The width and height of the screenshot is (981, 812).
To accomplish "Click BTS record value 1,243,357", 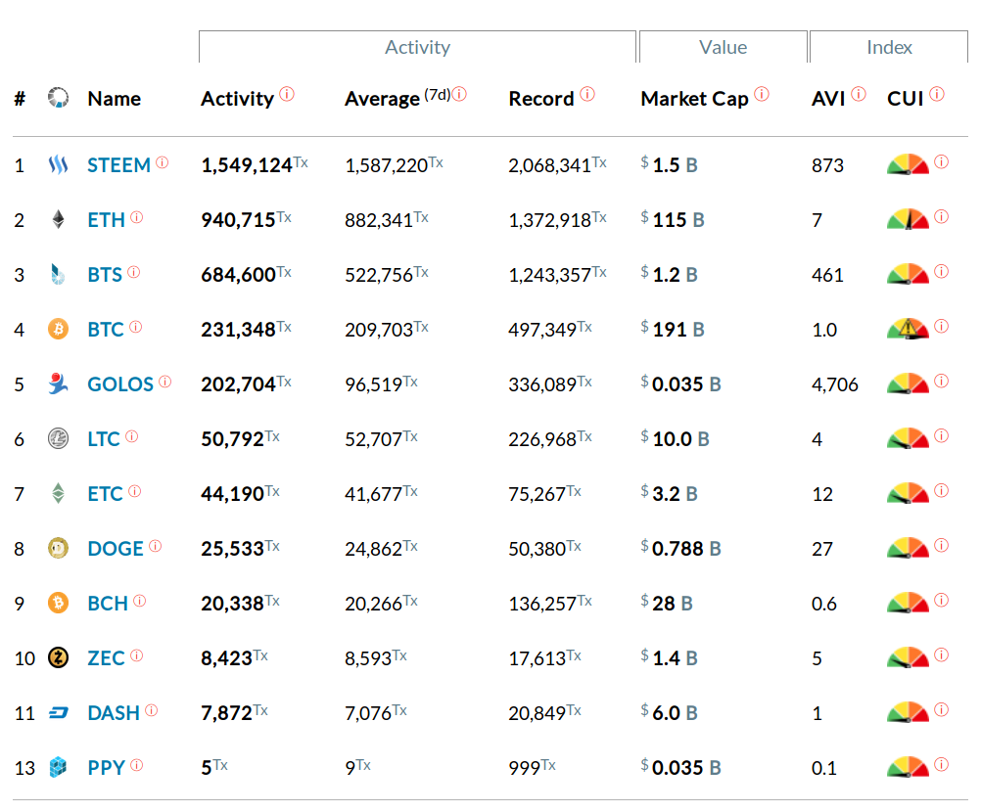I will pyautogui.click(x=557, y=275).
